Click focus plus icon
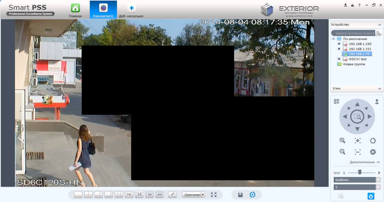 pos(358,140)
